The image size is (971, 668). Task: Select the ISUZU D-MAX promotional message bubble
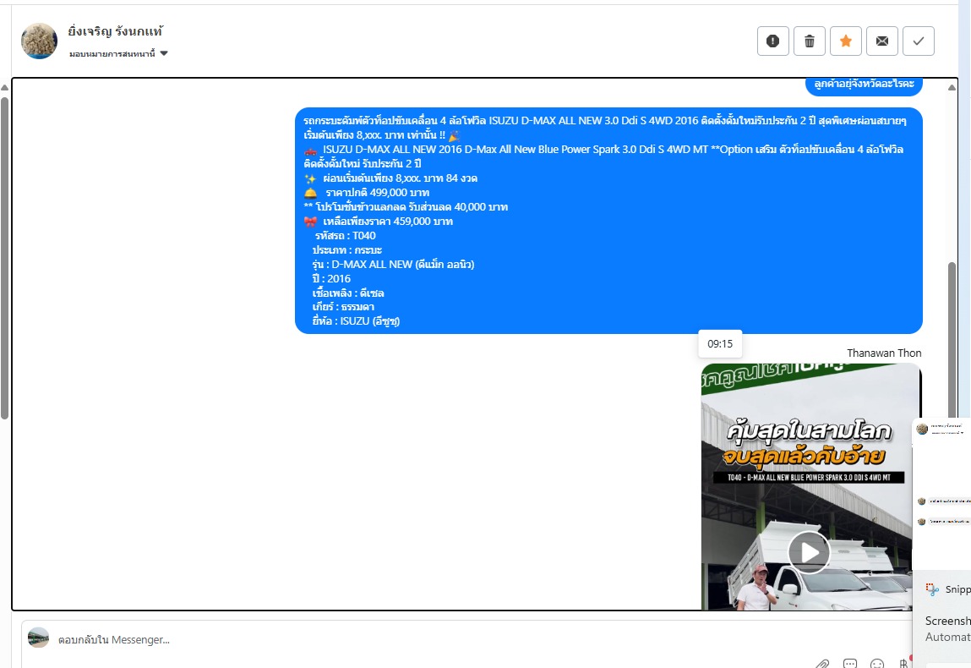(608, 221)
